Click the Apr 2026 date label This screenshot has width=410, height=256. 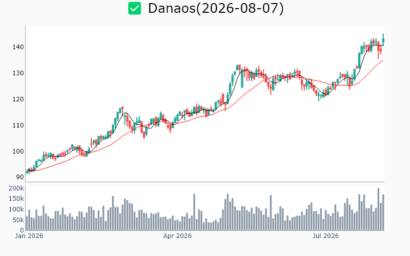click(x=177, y=236)
